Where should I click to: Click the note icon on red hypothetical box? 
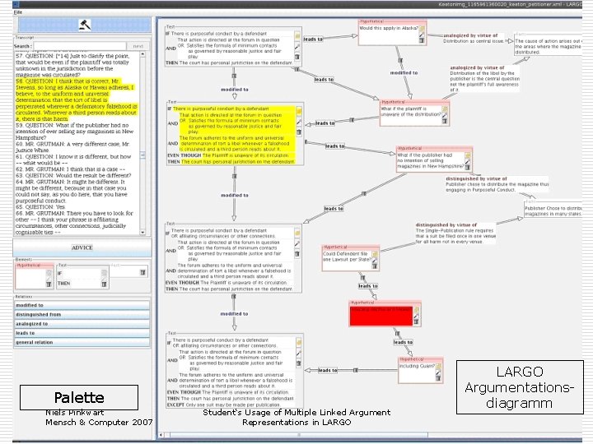coord(417,310)
